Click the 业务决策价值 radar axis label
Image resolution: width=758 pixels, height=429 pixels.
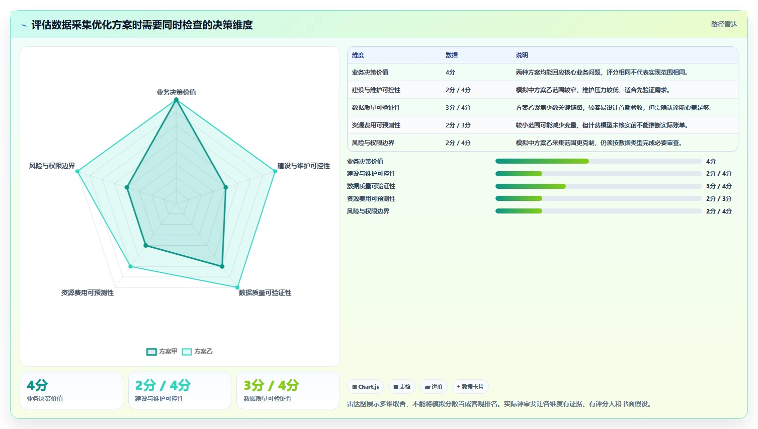tap(176, 92)
